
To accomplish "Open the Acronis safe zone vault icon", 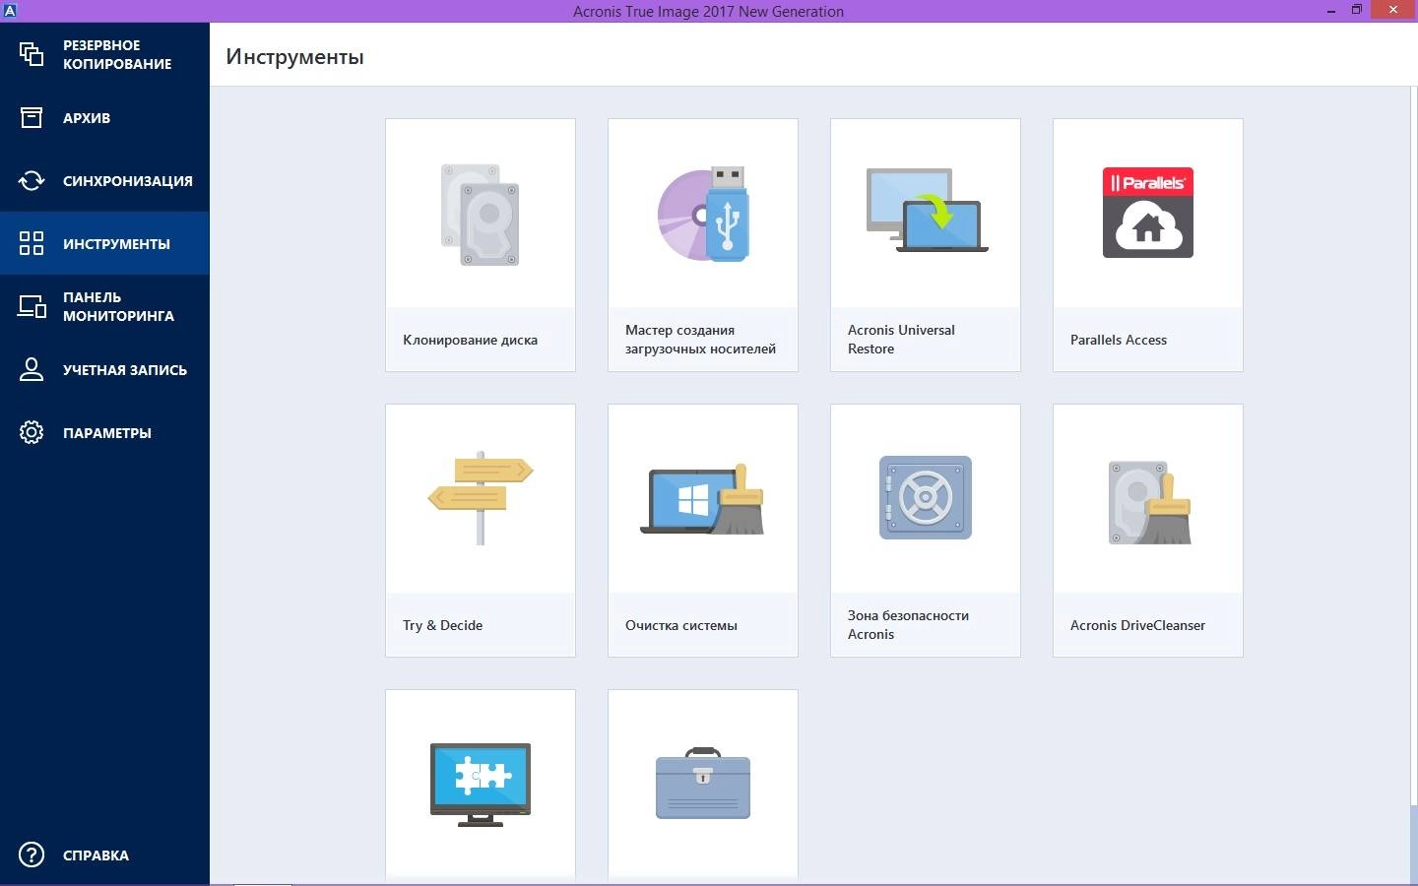I will (x=926, y=497).
